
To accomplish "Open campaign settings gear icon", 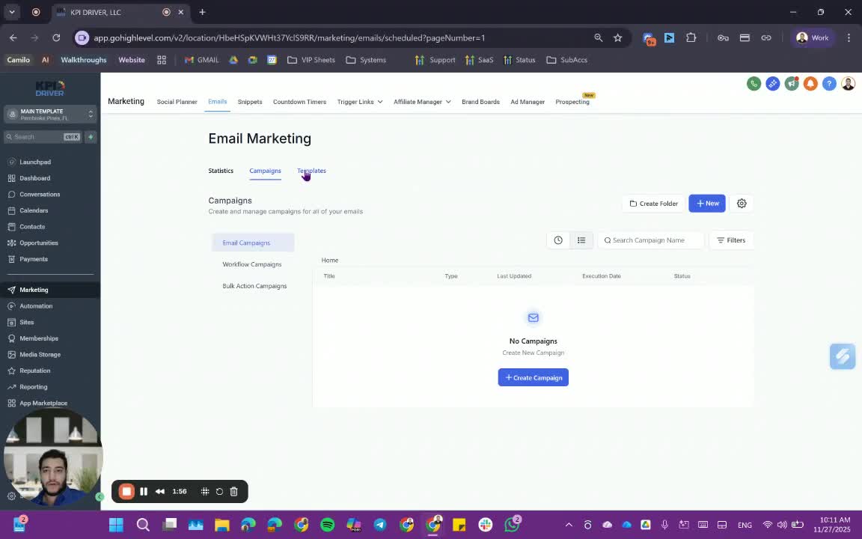I will (x=742, y=204).
